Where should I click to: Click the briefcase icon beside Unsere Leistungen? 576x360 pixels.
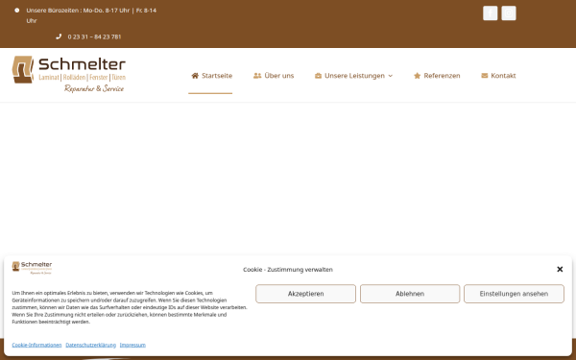click(x=318, y=76)
